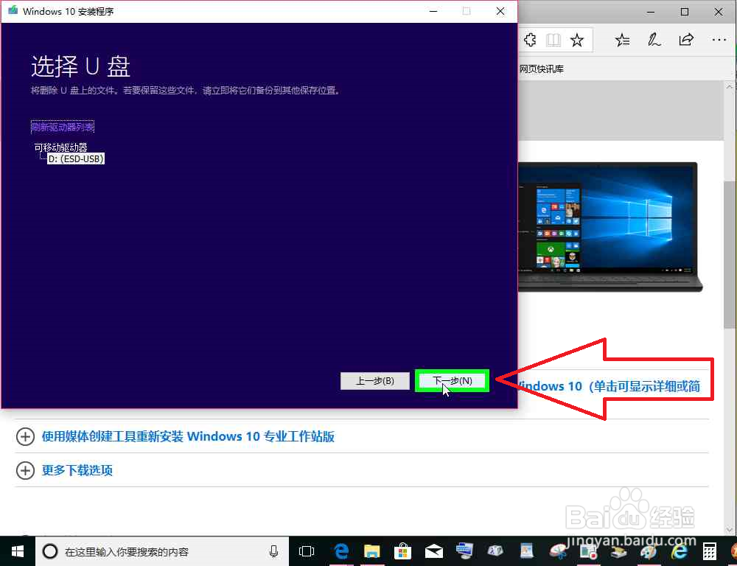Select the D: (ESD-USB) removable drive
The image size is (737, 566).
75,158
